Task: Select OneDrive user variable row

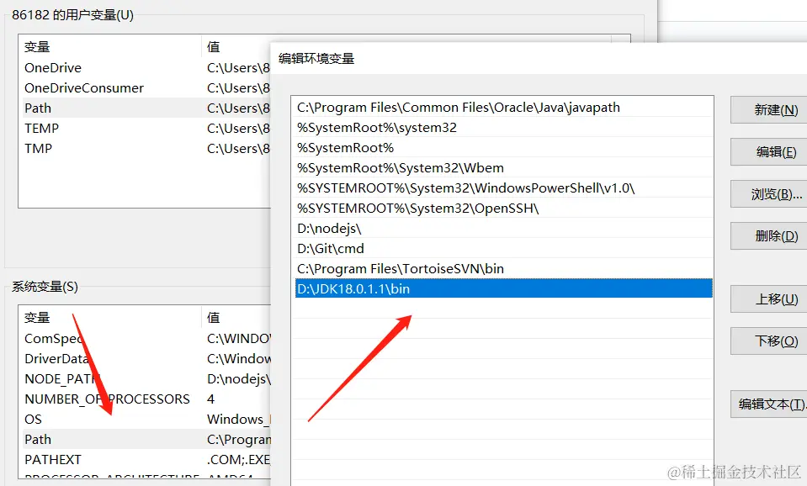Action: [145, 68]
